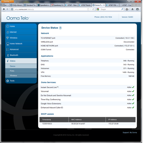Click in the Google search field
The height and width of the screenshot is (143, 158).
point(111,9)
